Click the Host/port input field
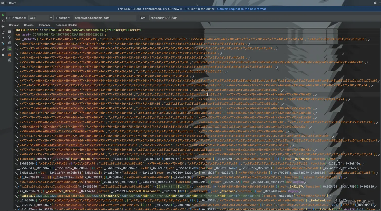The image size is (381, 211). pyautogui.click(x=105, y=18)
